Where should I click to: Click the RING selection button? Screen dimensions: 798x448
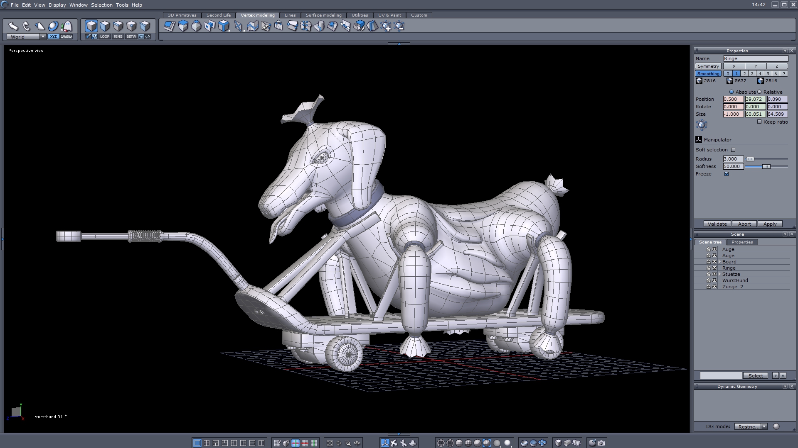pos(118,37)
